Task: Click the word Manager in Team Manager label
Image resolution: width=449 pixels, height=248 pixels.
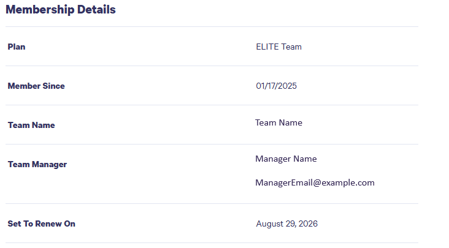Action: pos(49,165)
